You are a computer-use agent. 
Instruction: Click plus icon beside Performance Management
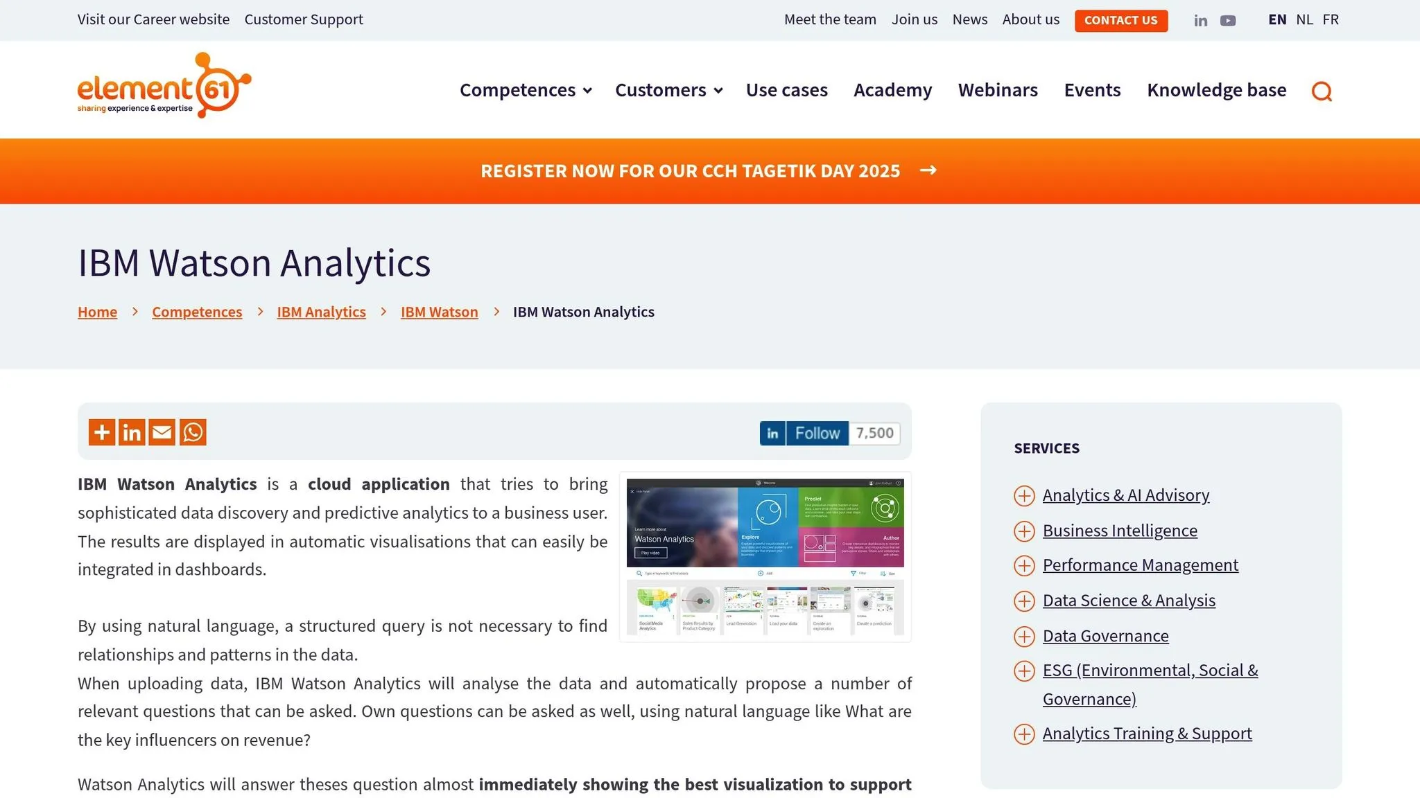click(x=1024, y=565)
